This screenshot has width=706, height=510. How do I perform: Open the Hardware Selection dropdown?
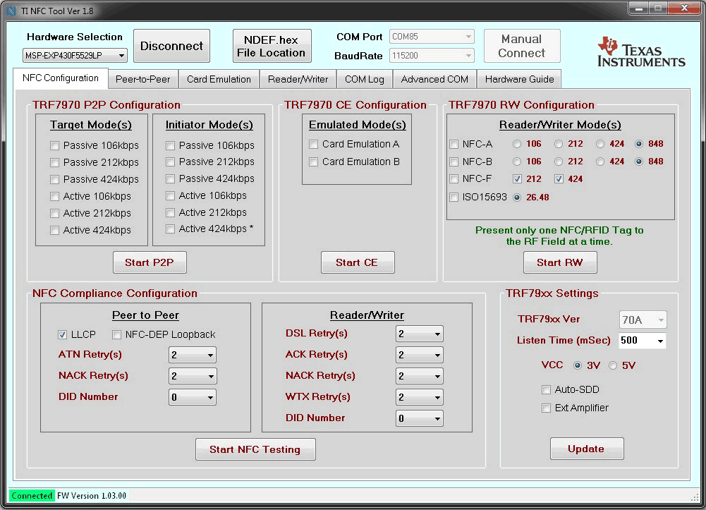(121, 55)
